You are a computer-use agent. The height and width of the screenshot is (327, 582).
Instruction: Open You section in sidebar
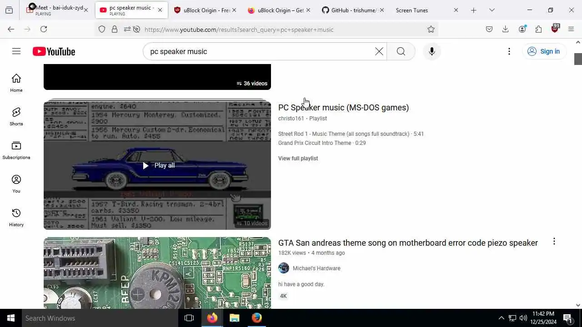16,184
